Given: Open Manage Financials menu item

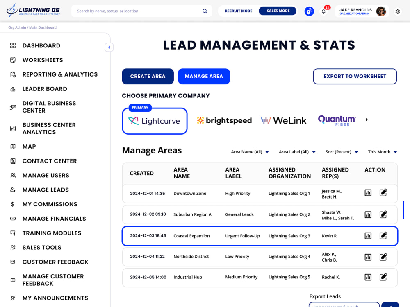Looking at the screenshot, I should pos(54,219).
